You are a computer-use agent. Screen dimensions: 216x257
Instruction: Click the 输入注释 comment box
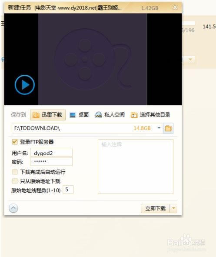136,167
